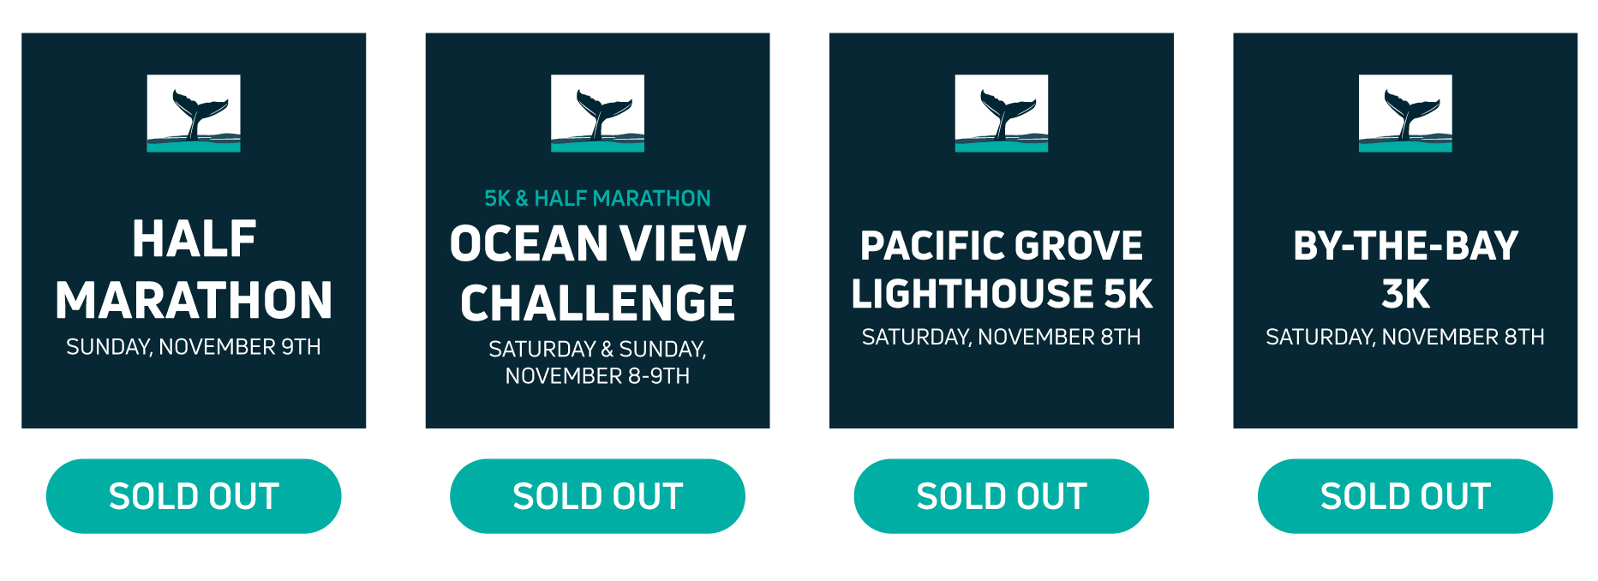This screenshot has width=1598, height=581.
Task: Click the Ocean View Challenge whale tail logo
Action: (597, 113)
